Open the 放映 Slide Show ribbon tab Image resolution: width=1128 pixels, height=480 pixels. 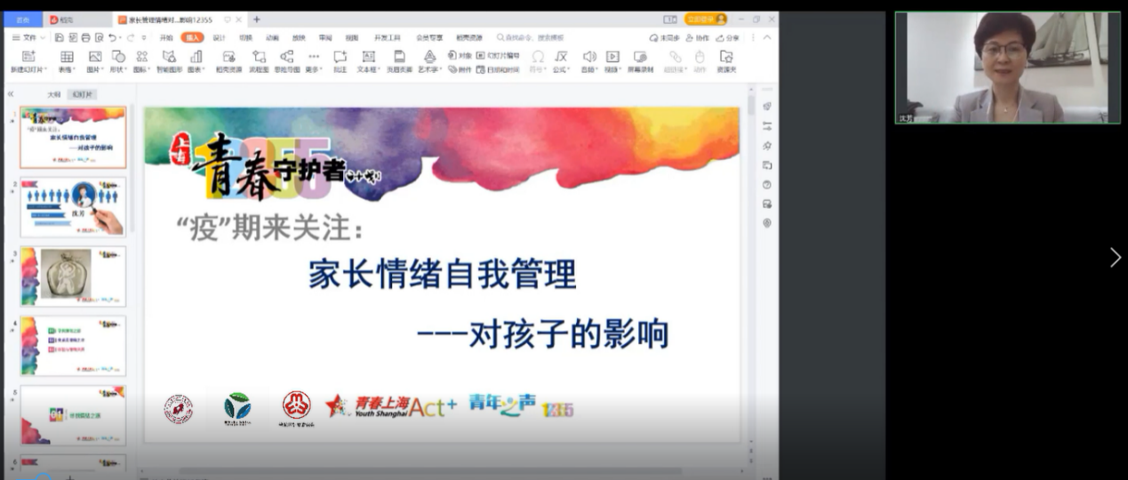click(x=299, y=37)
